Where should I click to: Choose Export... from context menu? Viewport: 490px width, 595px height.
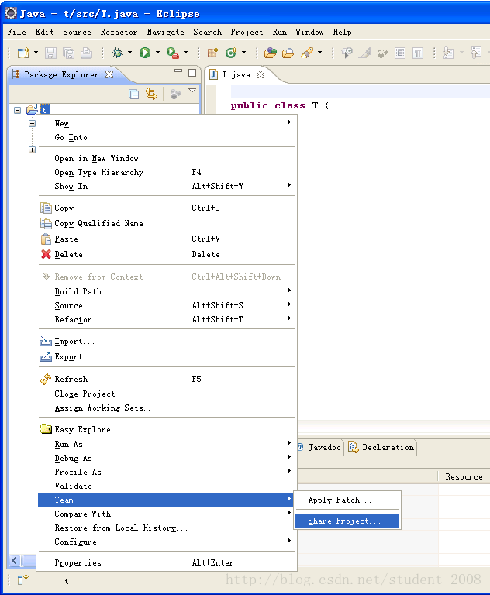click(167, 357)
